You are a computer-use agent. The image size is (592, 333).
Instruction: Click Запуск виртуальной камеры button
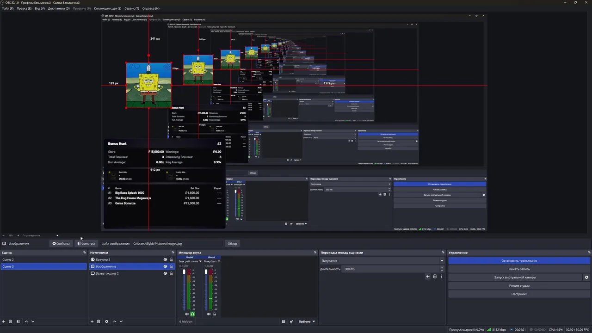pyautogui.click(x=515, y=277)
